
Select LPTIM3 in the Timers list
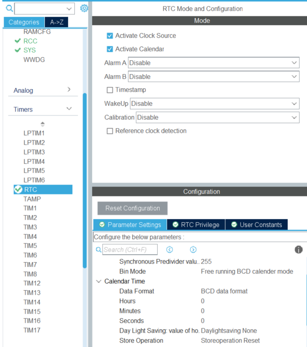pos(34,152)
